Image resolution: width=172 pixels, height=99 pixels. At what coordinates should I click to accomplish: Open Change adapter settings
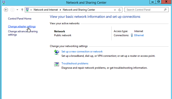[22, 27]
